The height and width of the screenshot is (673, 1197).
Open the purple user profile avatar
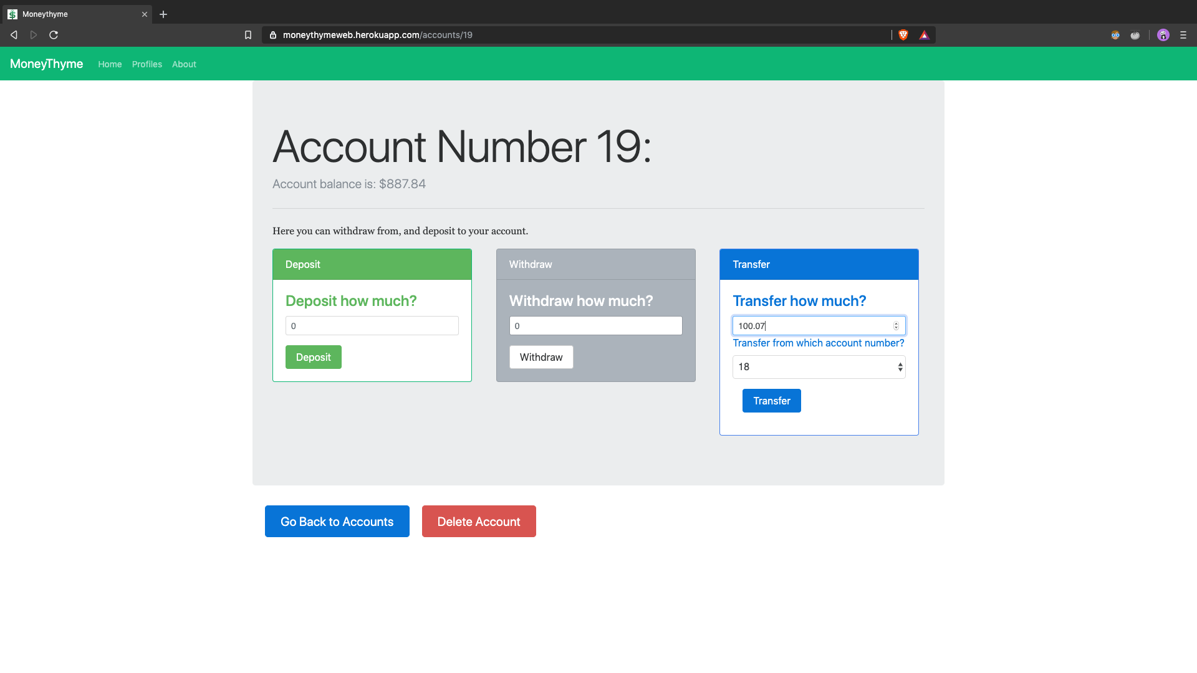(1163, 35)
